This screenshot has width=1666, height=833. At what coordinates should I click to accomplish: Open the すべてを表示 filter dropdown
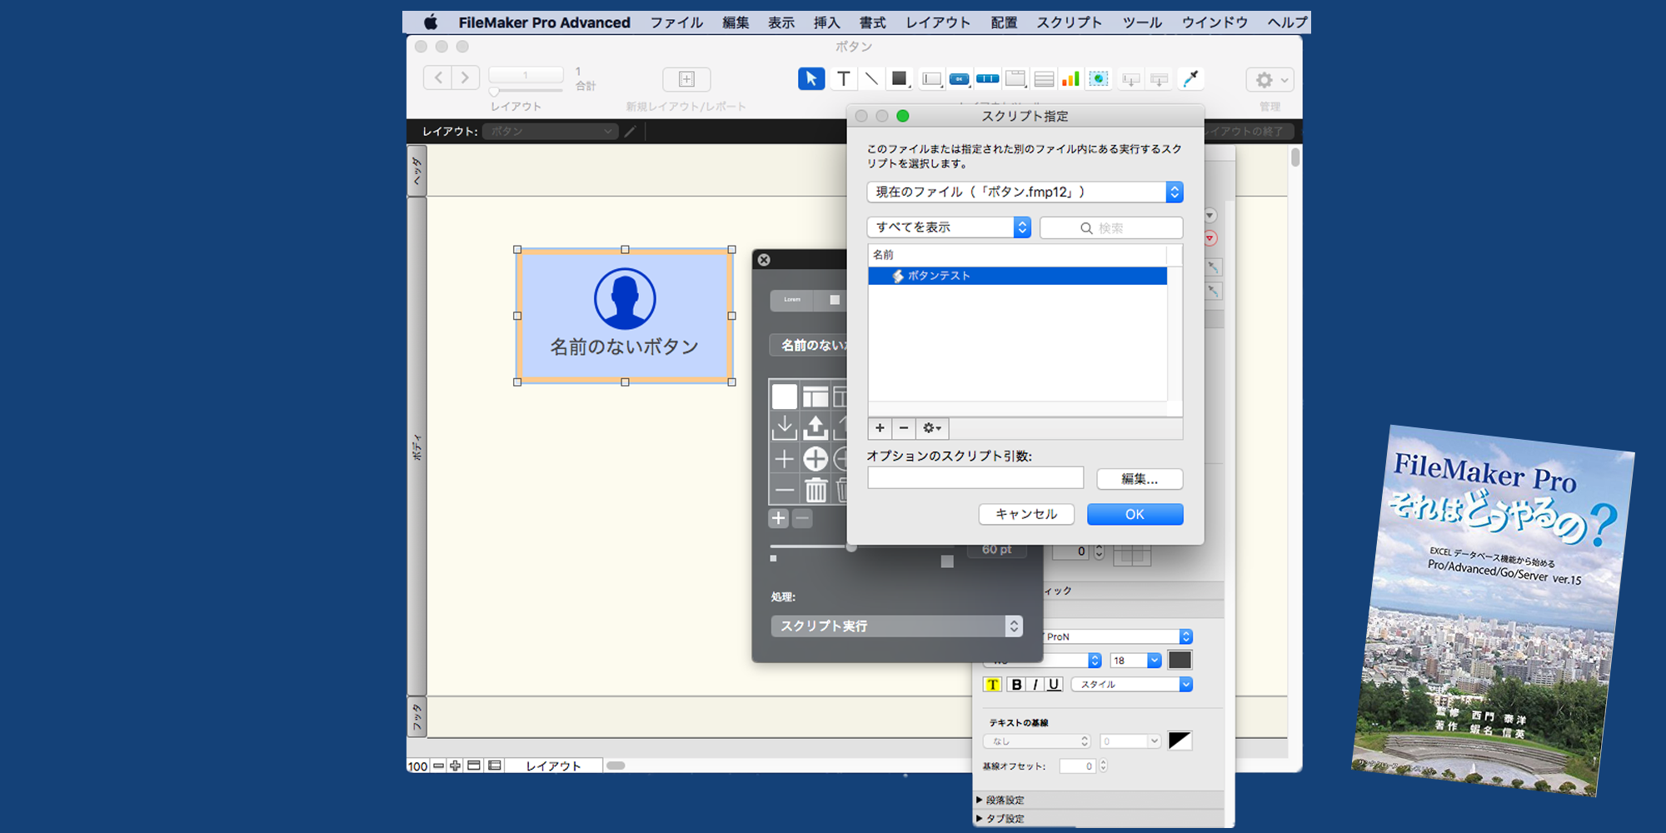[x=949, y=227]
